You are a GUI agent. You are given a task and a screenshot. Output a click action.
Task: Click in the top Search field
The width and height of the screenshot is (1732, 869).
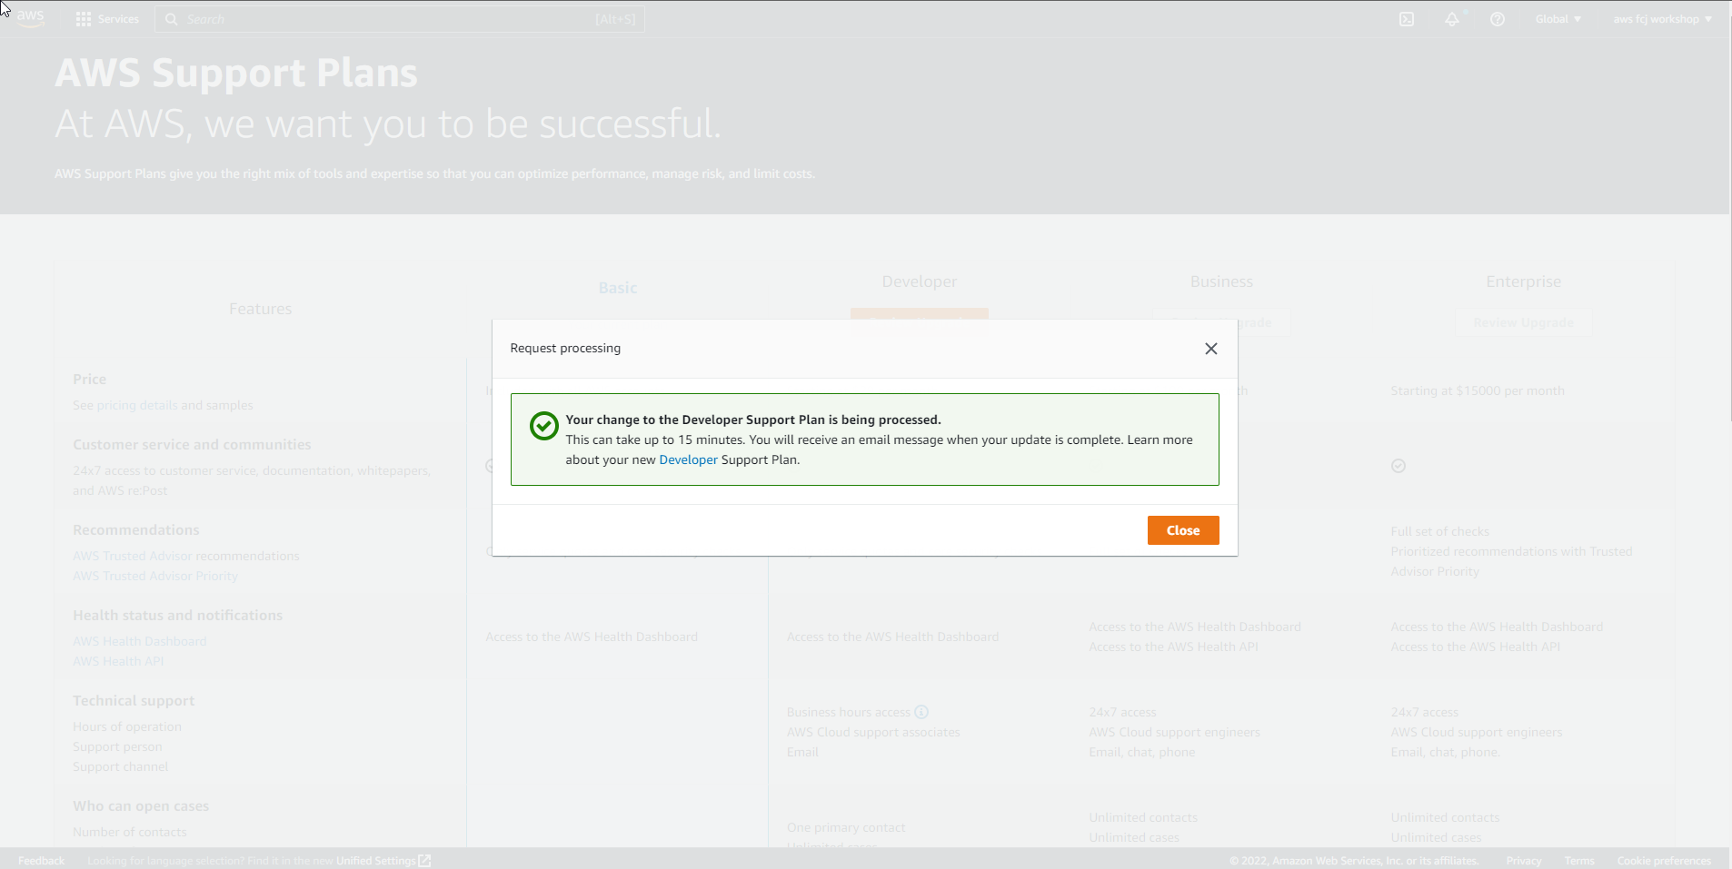tap(400, 19)
